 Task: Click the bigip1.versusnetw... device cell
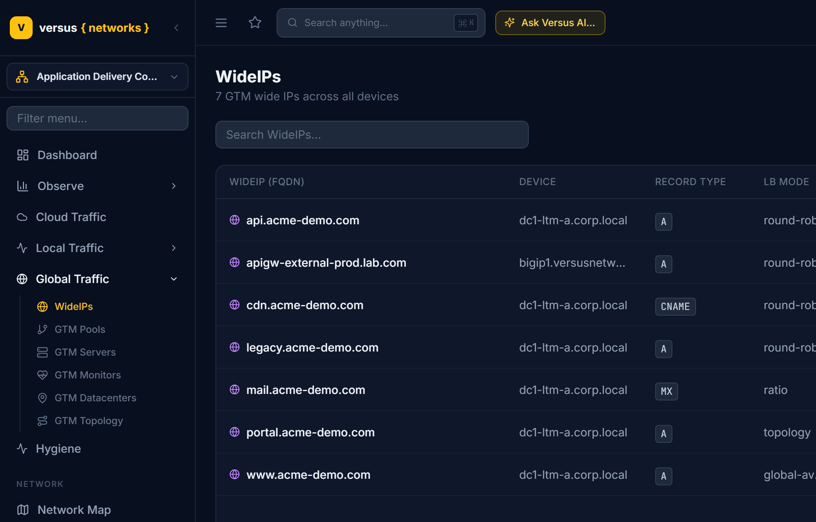pos(572,263)
